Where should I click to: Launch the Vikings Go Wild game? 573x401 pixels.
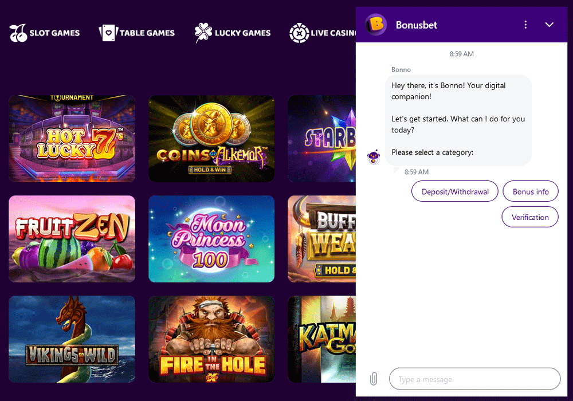(72, 339)
